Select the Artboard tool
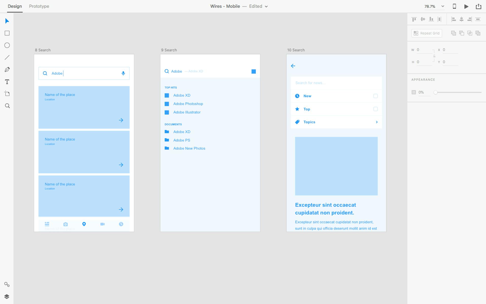486x304 pixels. (7, 94)
